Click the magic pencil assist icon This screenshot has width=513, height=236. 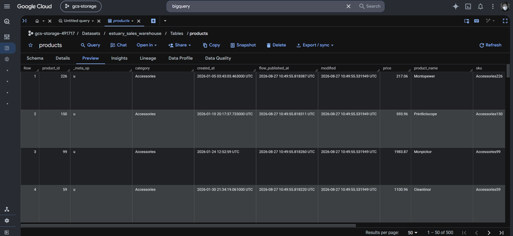[x=488, y=21]
